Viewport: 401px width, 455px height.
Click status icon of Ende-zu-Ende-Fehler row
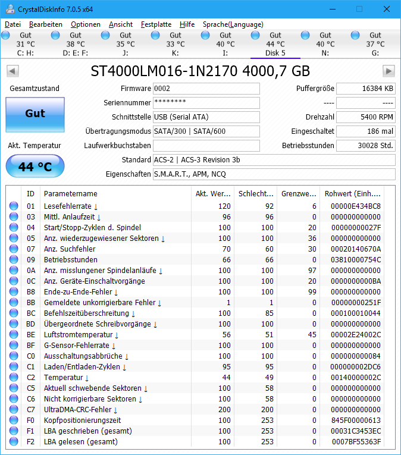click(14, 291)
